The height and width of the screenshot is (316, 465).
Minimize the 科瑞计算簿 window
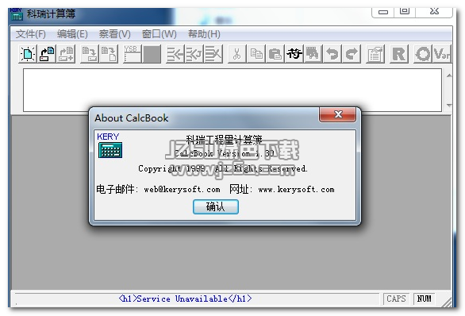click(382, 12)
